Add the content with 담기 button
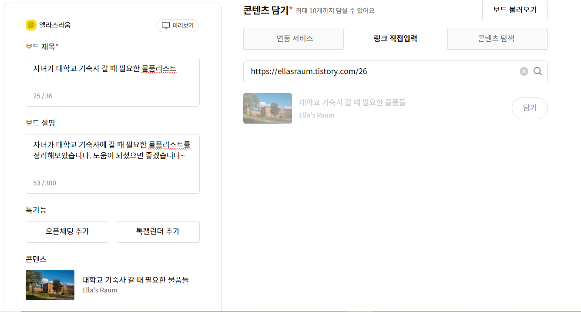Viewport: 581px width, 312px height. pyautogui.click(x=530, y=108)
